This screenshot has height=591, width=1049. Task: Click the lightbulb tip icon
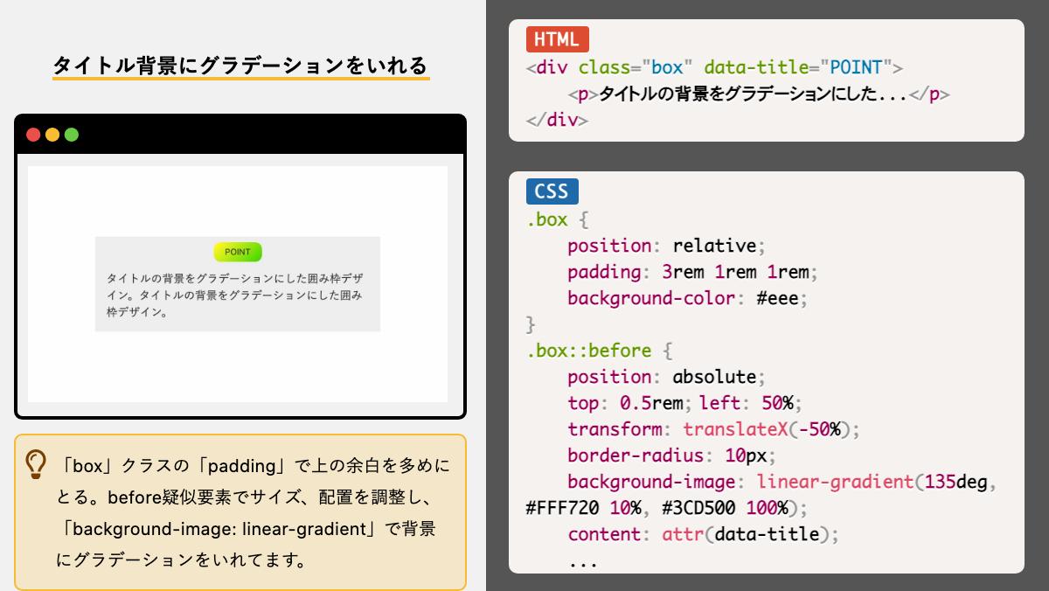[x=36, y=464]
